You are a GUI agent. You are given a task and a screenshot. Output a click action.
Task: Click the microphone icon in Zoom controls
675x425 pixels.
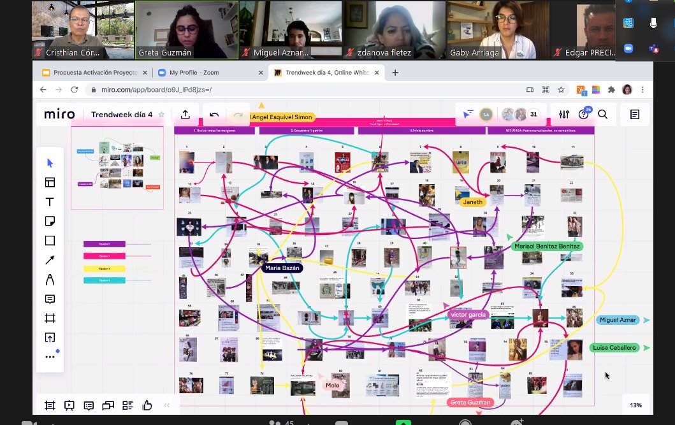click(x=653, y=23)
